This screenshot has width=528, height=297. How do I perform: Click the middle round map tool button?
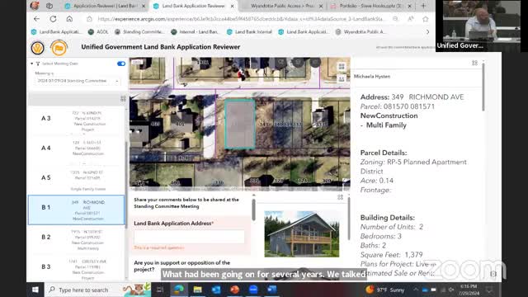[298, 62]
